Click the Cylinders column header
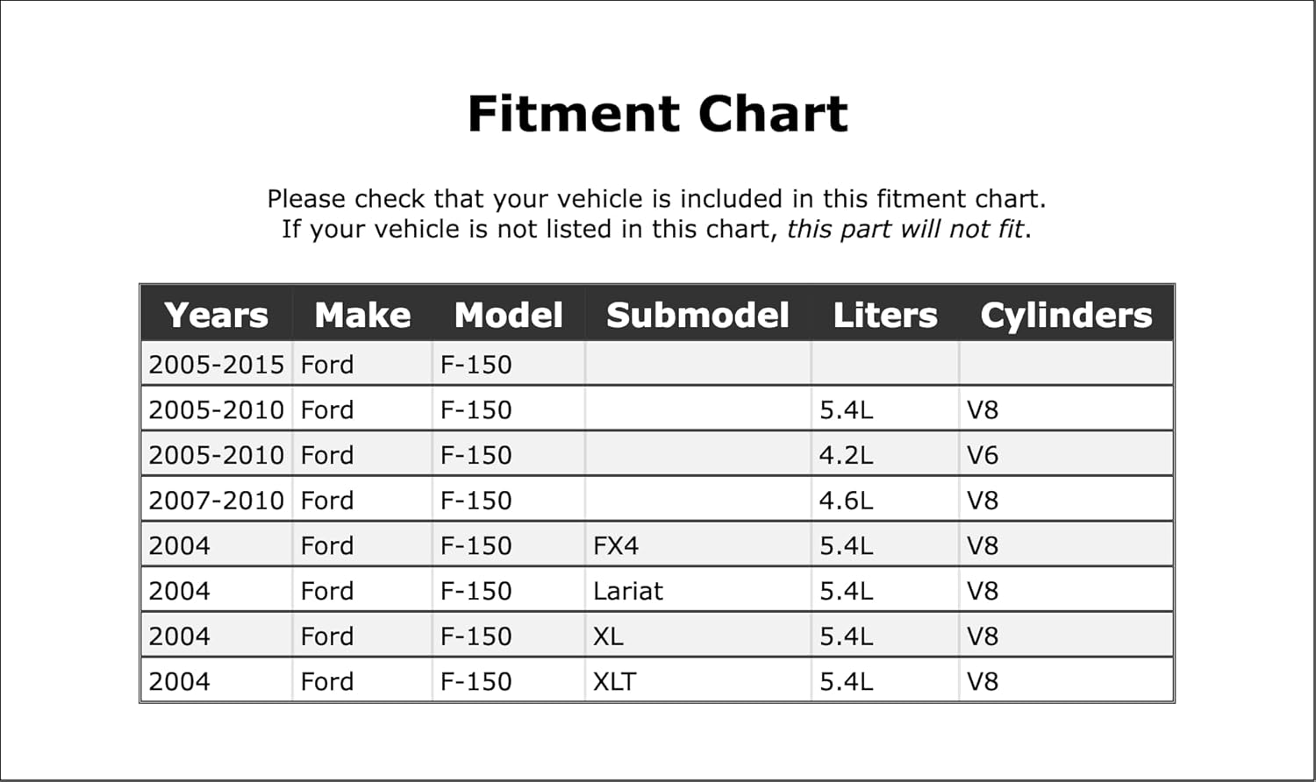This screenshot has height=782, width=1316. 1066,316
